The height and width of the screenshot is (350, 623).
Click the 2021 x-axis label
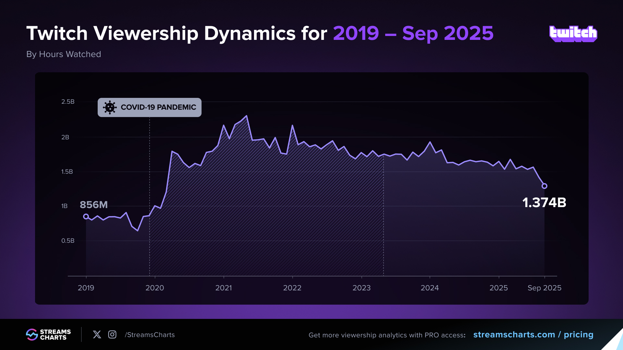(x=224, y=288)
